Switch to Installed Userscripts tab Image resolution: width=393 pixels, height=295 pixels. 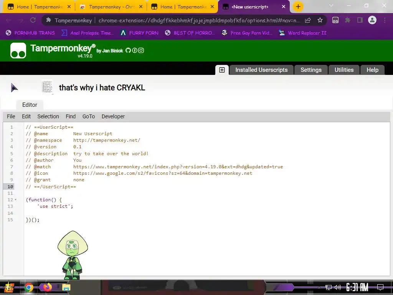click(x=261, y=70)
